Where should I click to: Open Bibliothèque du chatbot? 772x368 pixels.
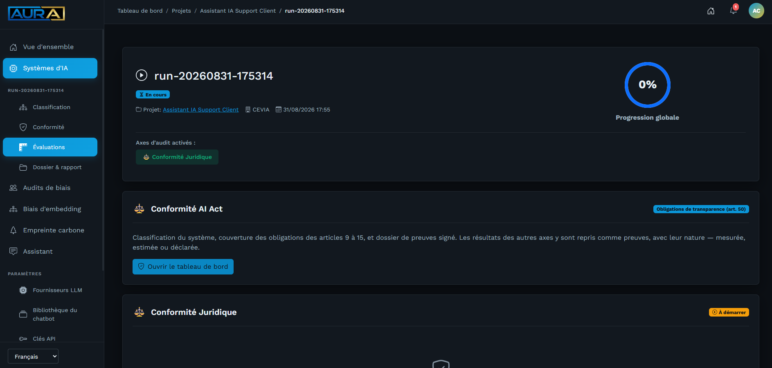click(50, 314)
